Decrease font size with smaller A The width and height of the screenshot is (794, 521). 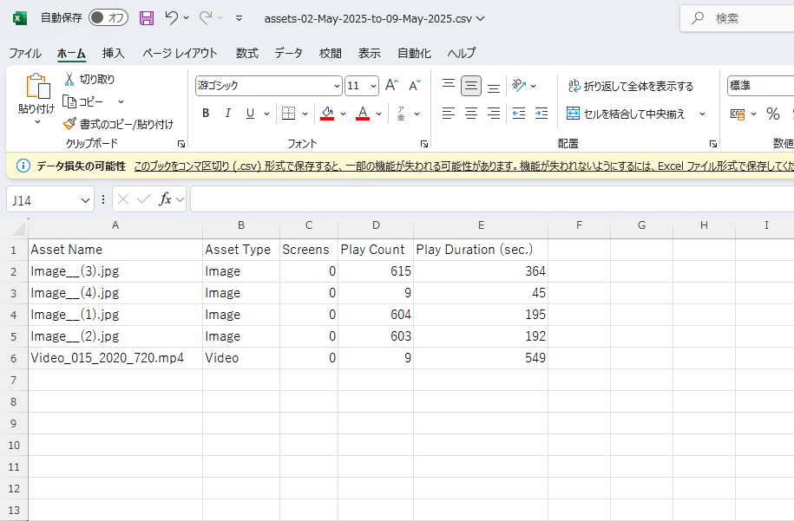click(x=415, y=86)
